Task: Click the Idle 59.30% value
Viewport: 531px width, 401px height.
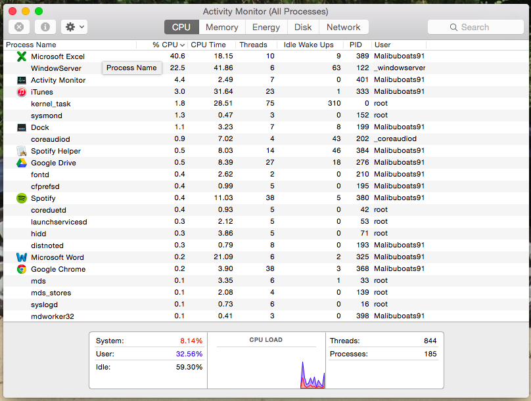Action: 189,367
